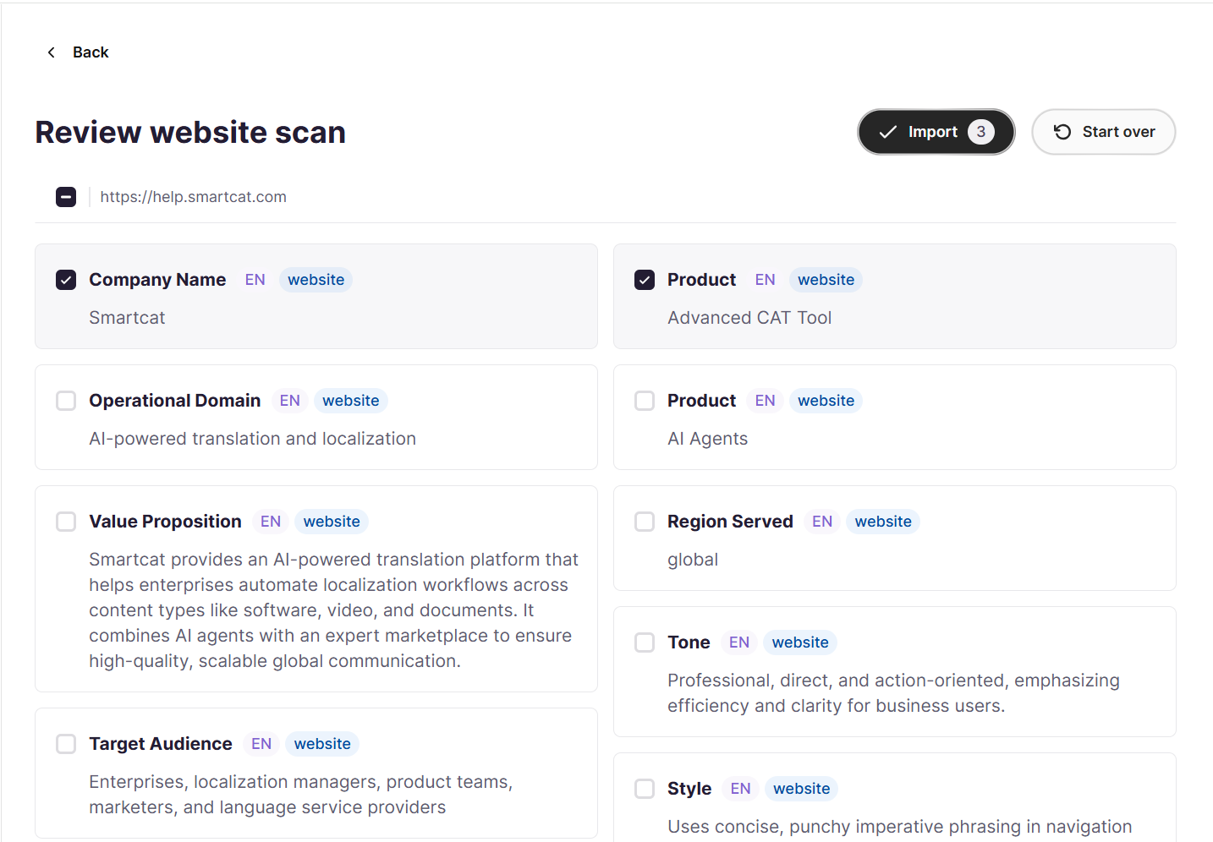Click the circular arrow icon in Start over

pyautogui.click(x=1062, y=132)
